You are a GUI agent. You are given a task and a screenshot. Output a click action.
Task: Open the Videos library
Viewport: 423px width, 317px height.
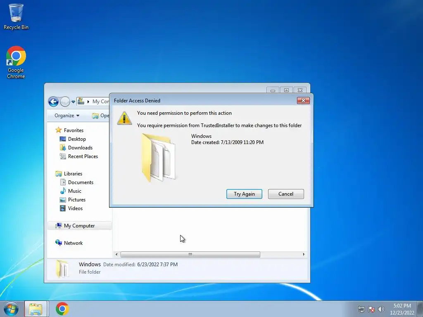(75, 208)
